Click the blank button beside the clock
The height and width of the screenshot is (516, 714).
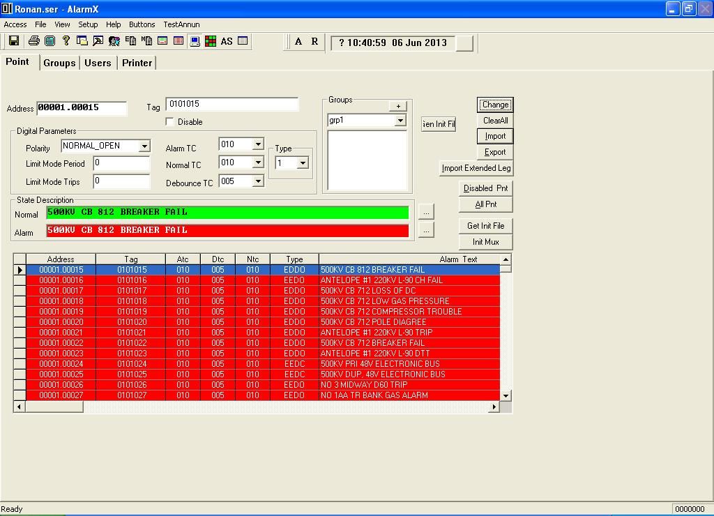(x=464, y=43)
